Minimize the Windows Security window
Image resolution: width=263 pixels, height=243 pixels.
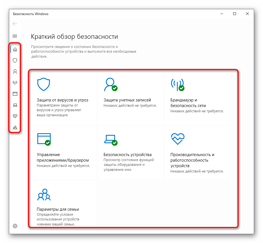click(x=222, y=14)
